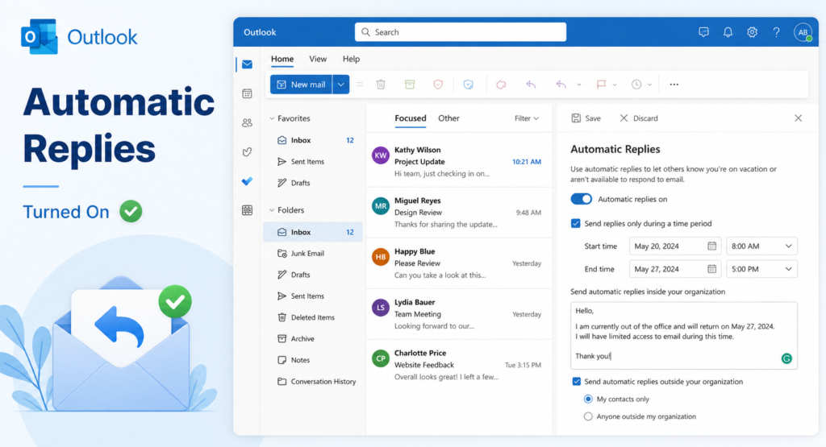
Task: Open the Mail module in sidebar
Action: point(247,64)
